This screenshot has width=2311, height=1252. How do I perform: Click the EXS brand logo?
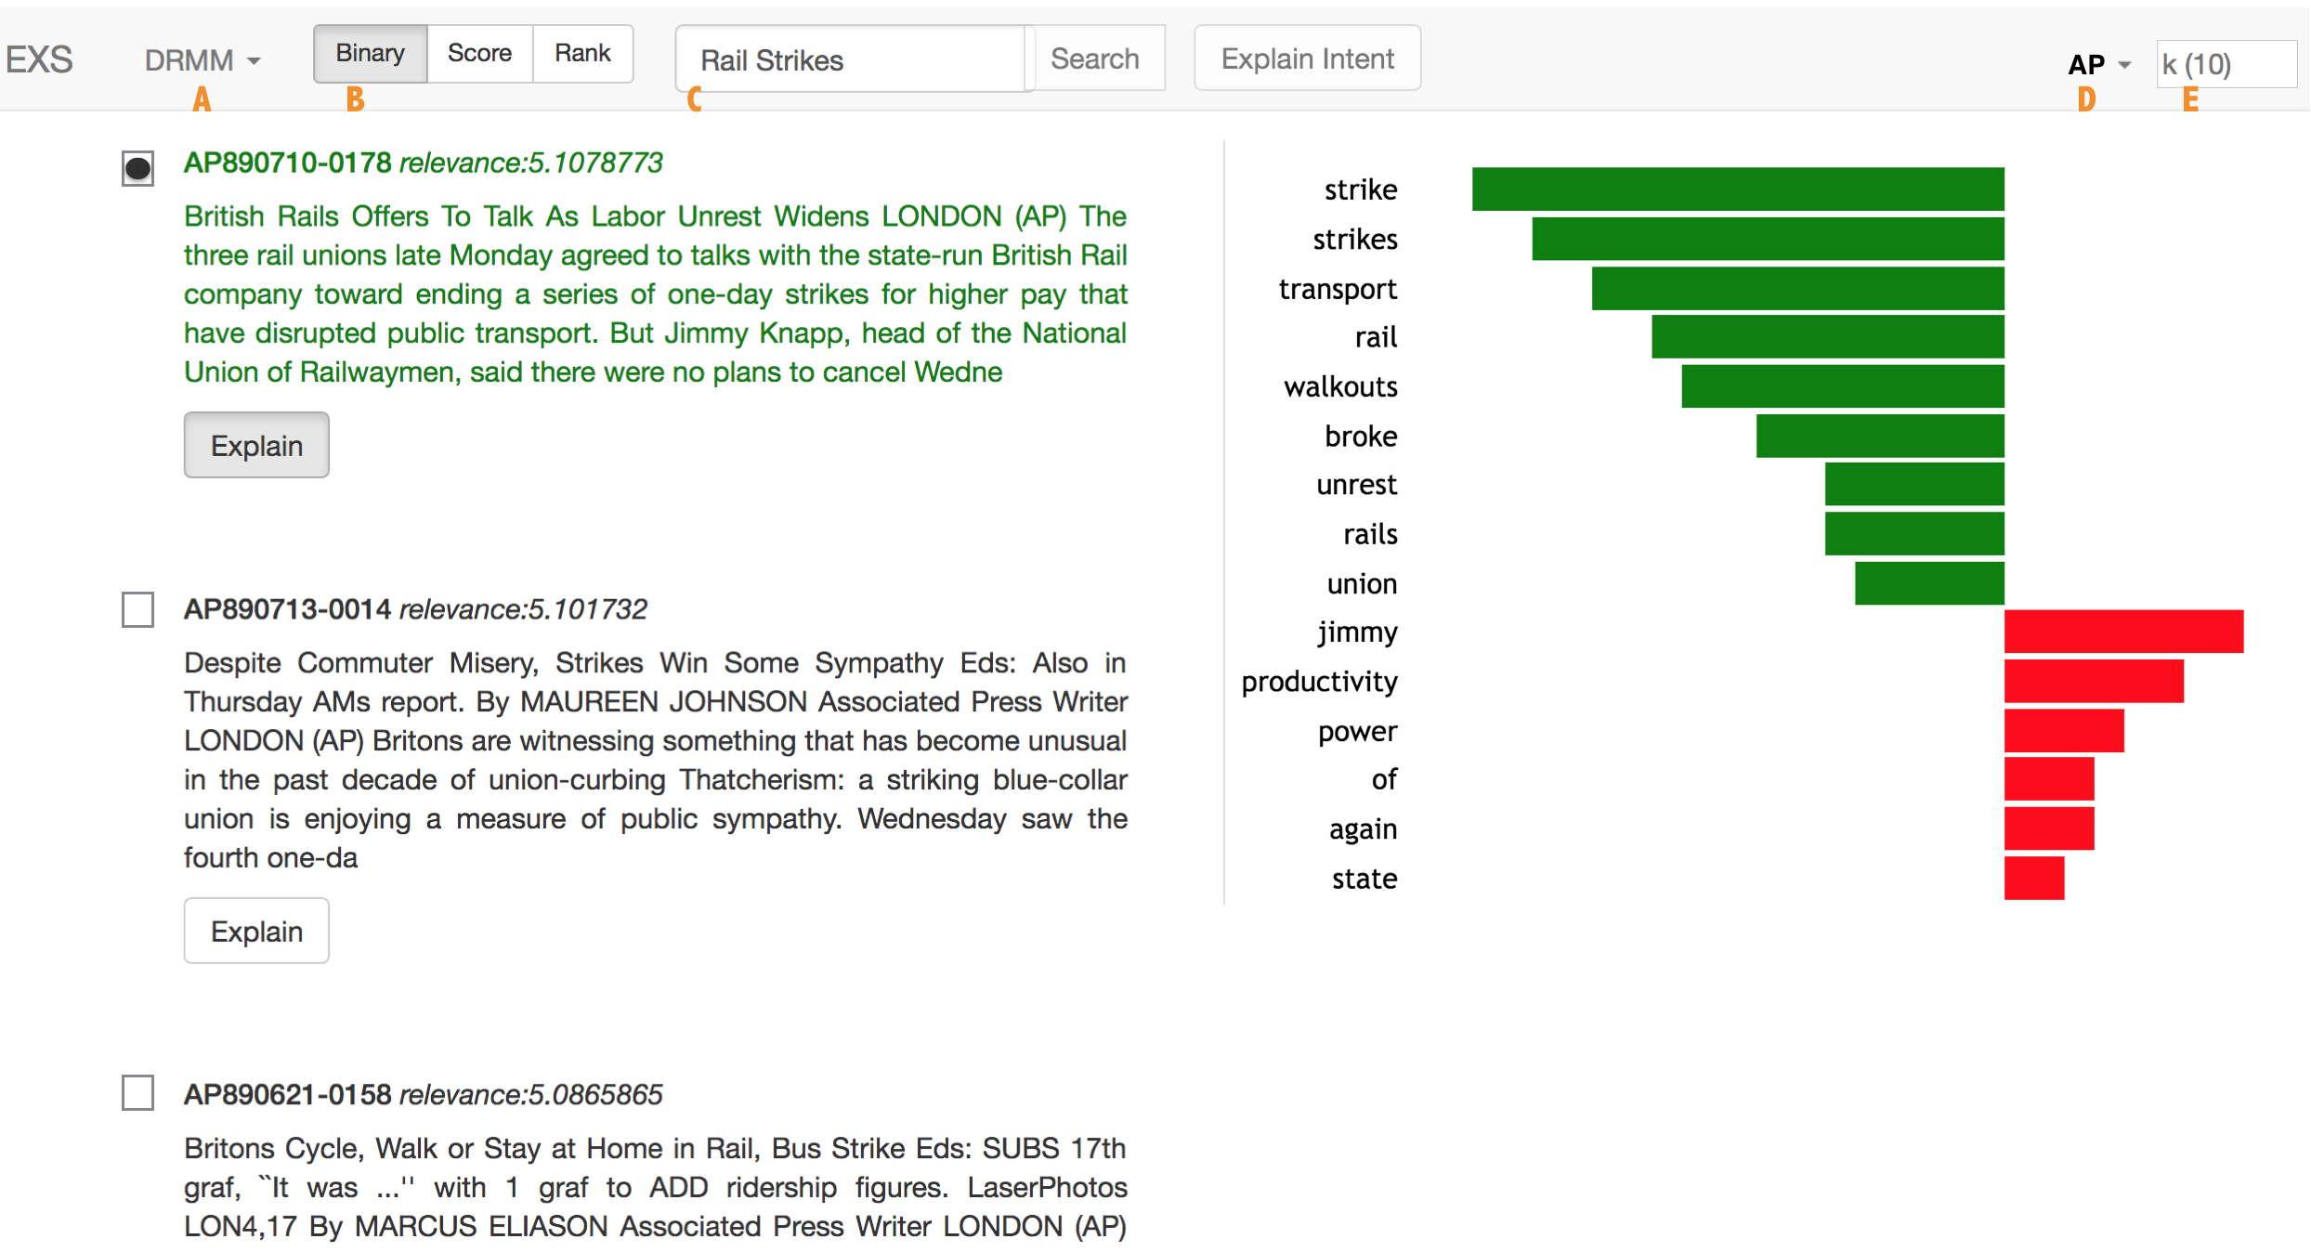click(x=39, y=59)
